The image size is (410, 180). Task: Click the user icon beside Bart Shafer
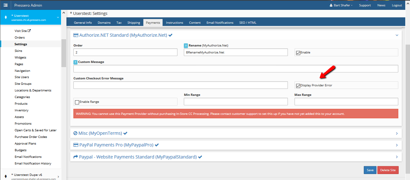pos(331,5)
